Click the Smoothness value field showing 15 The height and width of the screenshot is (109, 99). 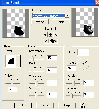pos(52,58)
